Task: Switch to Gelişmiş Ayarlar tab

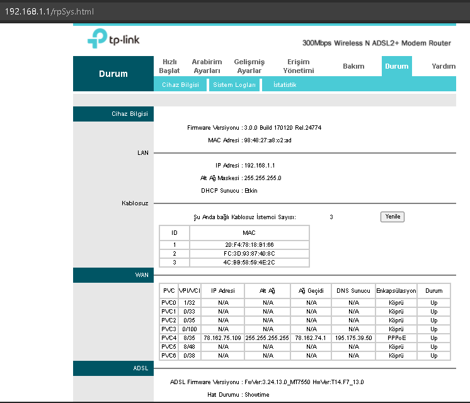Action: 249,66
